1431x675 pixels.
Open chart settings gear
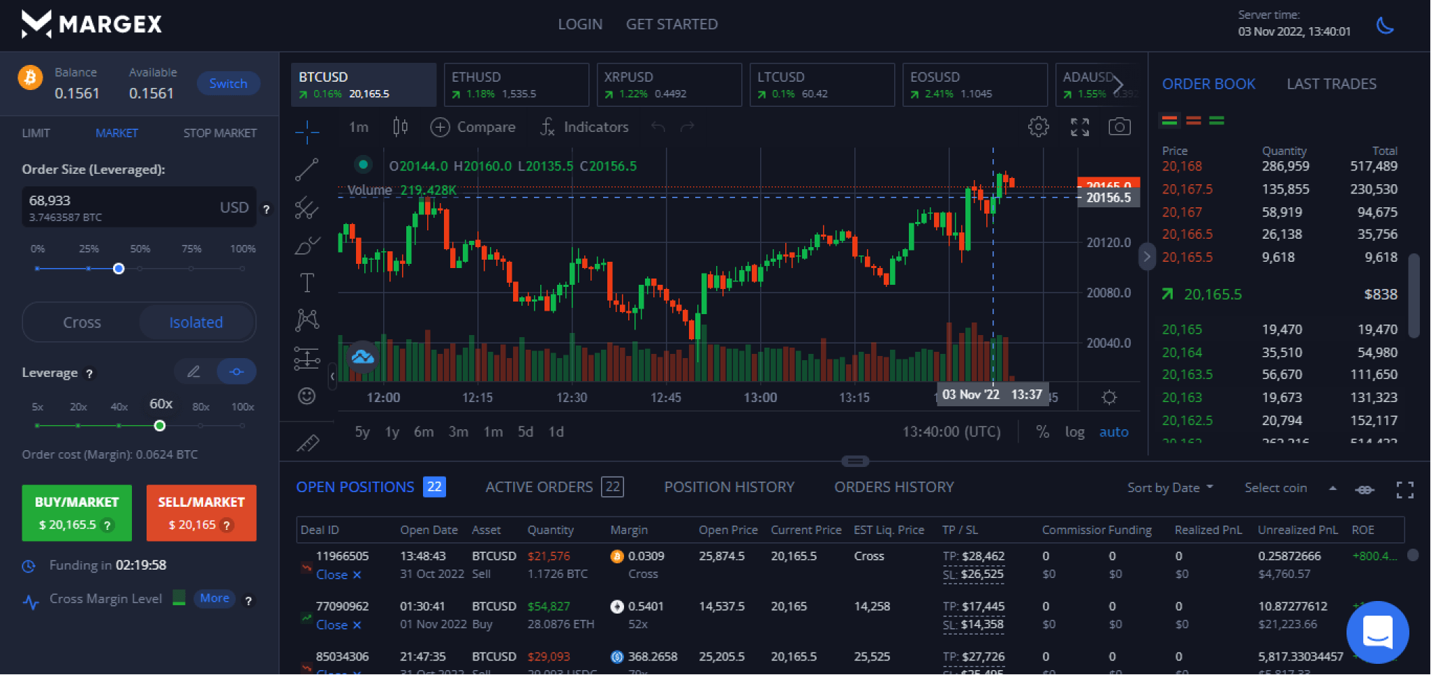coord(1039,126)
